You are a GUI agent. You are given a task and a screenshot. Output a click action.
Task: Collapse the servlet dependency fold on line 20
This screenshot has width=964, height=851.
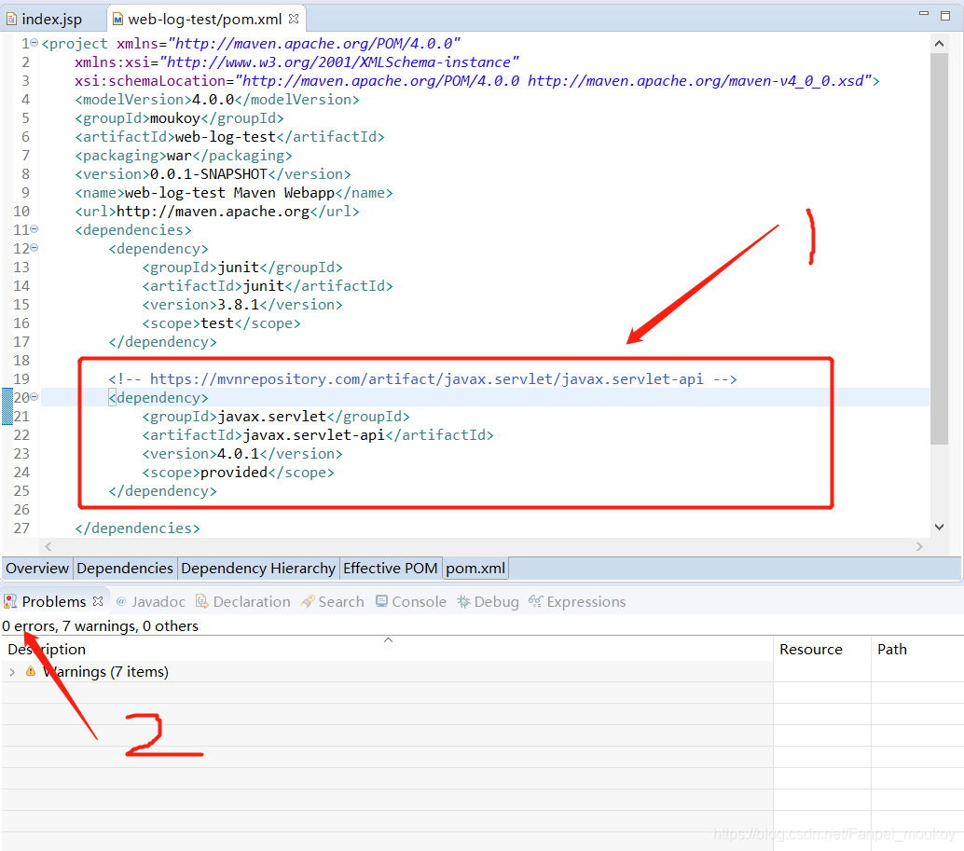click(x=34, y=397)
